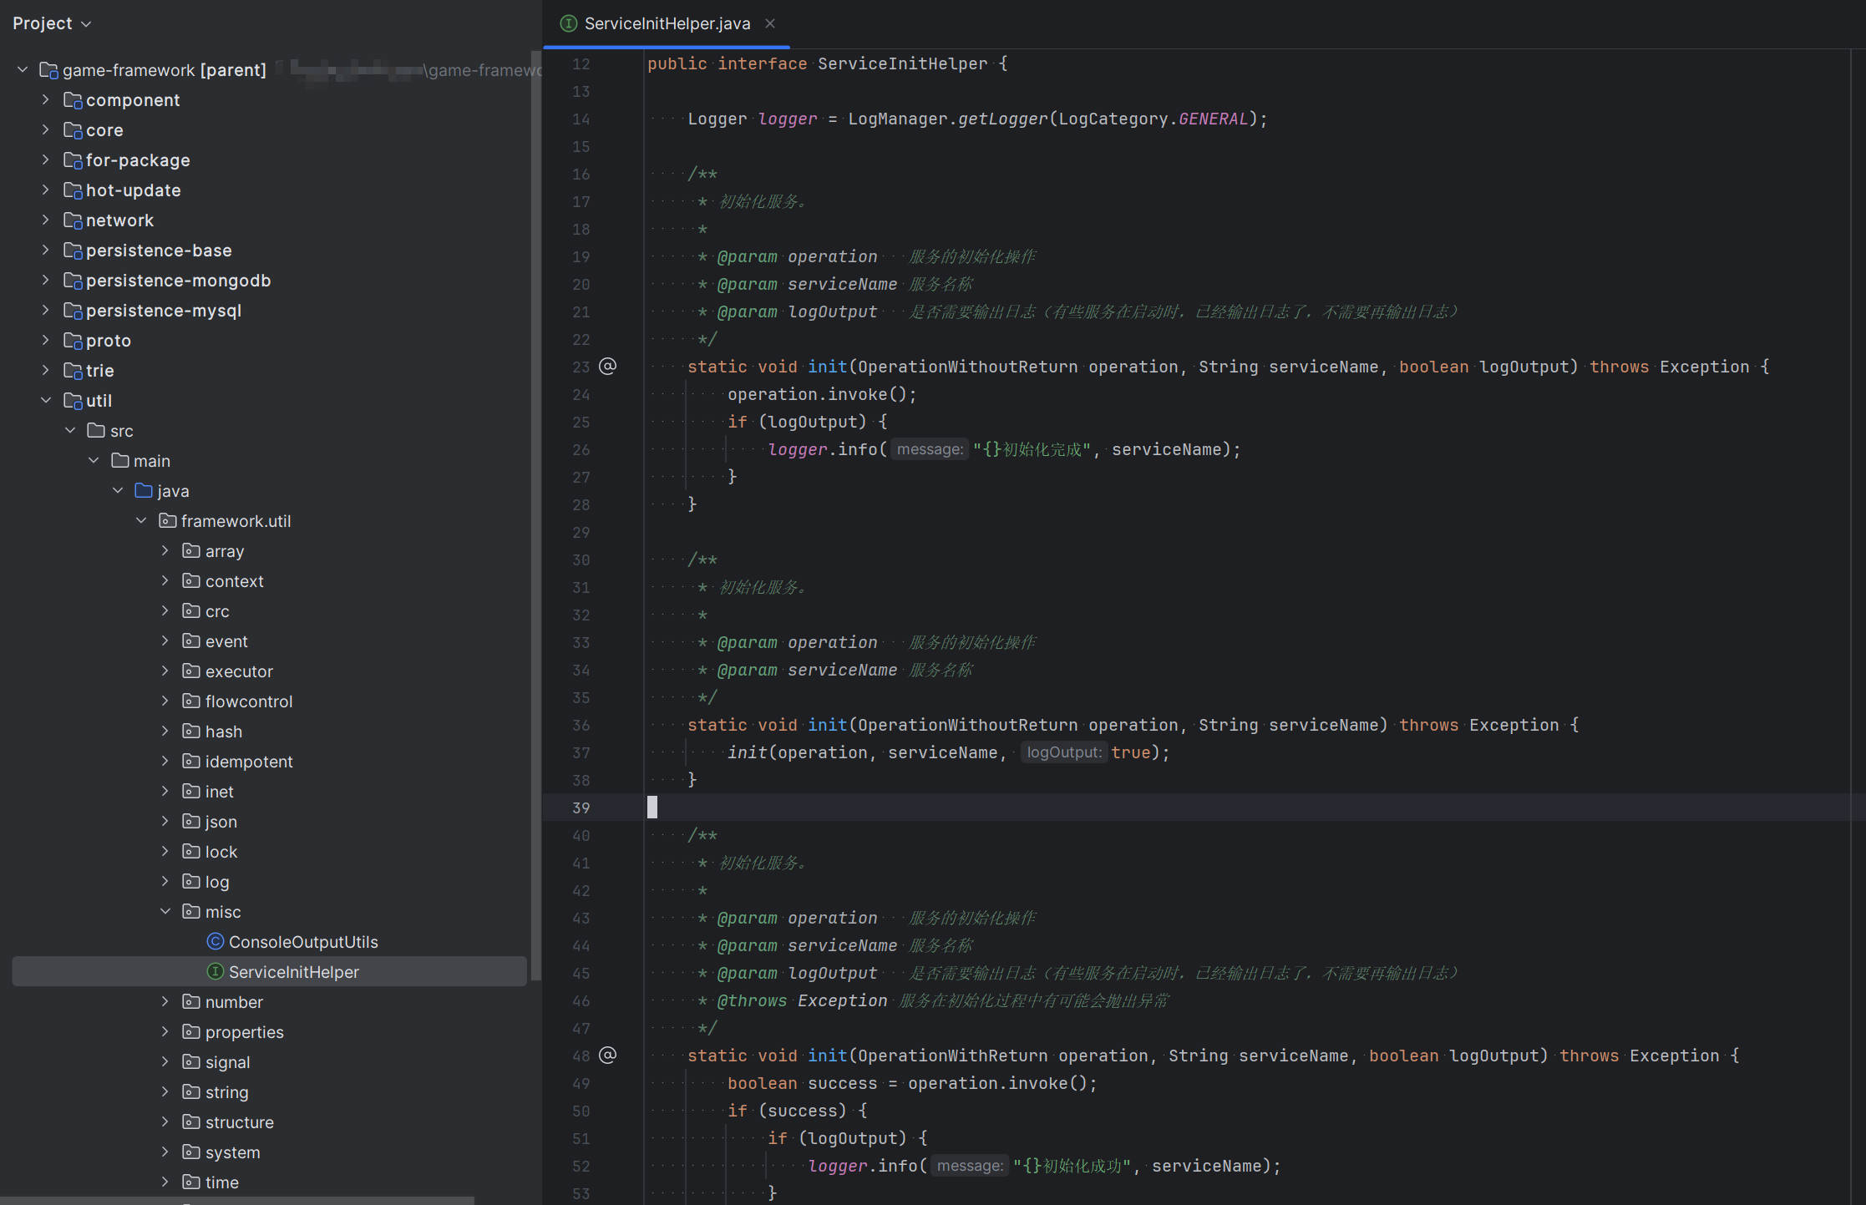
Task: Open the Project view switcher dropdown
Action: [85, 23]
